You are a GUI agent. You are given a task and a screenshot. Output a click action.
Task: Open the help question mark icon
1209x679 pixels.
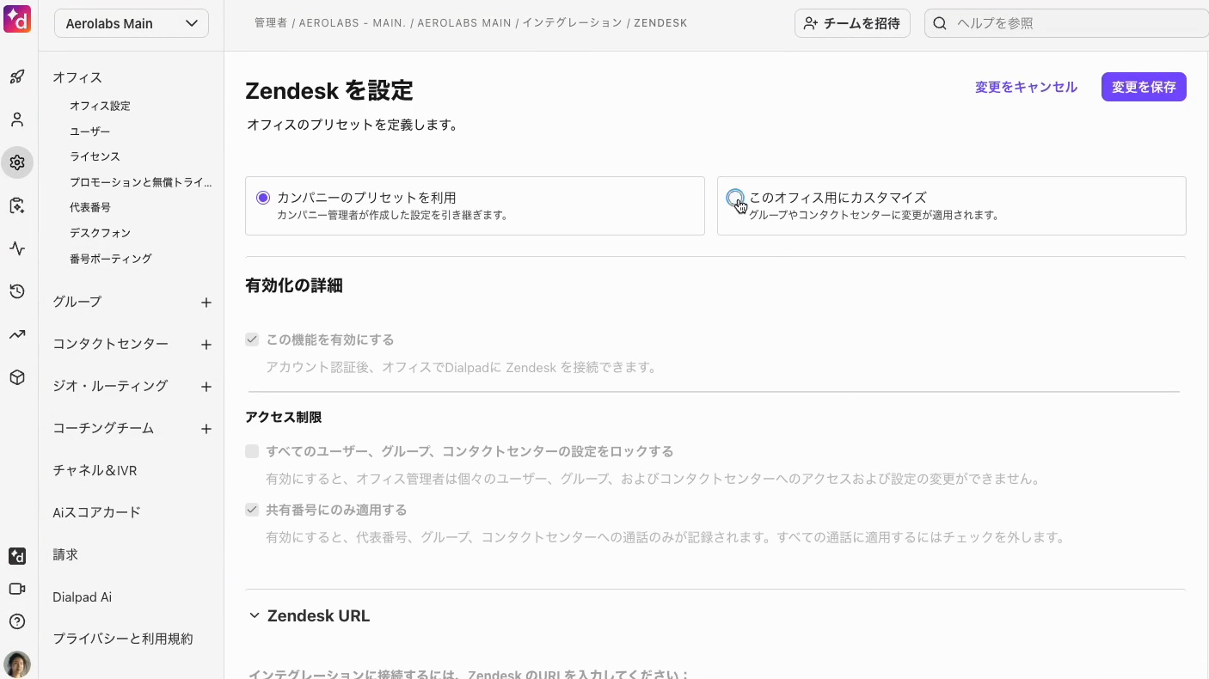coord(17,621)
